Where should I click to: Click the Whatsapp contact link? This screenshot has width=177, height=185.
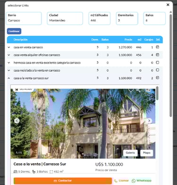[x=142, y=181]
